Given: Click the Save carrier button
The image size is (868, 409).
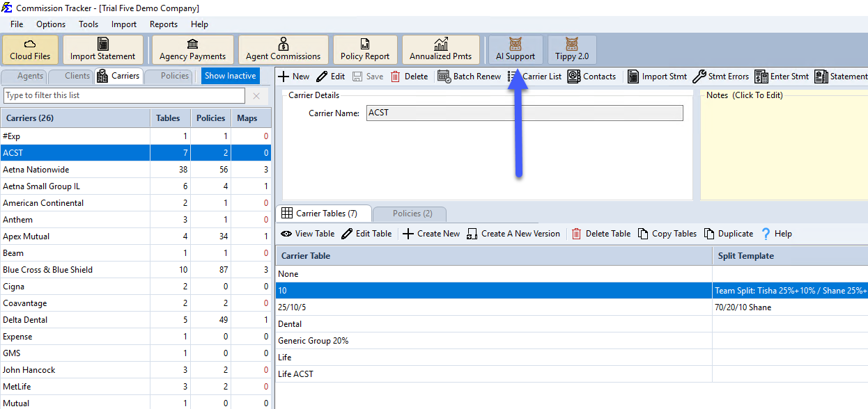Looking at the screenshot, I should click(368, 77).
